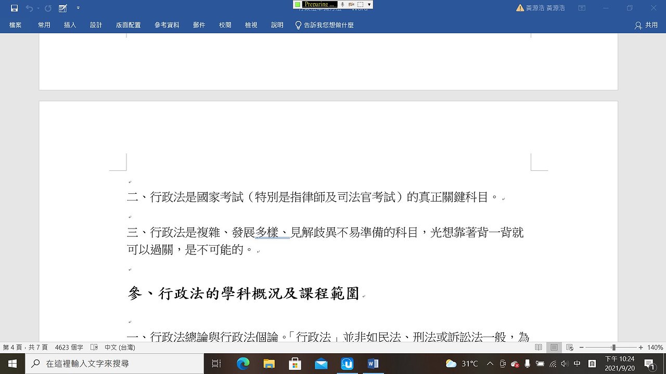
Task: Open the U Meeting app on taskbar
Action: click(x=347, y=364)
